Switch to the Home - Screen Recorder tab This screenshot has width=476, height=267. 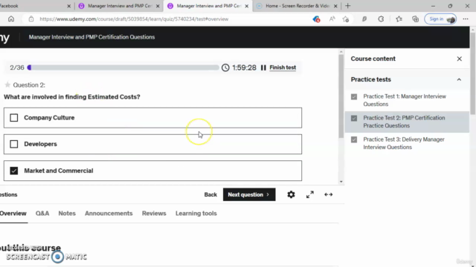click(296, 6)
